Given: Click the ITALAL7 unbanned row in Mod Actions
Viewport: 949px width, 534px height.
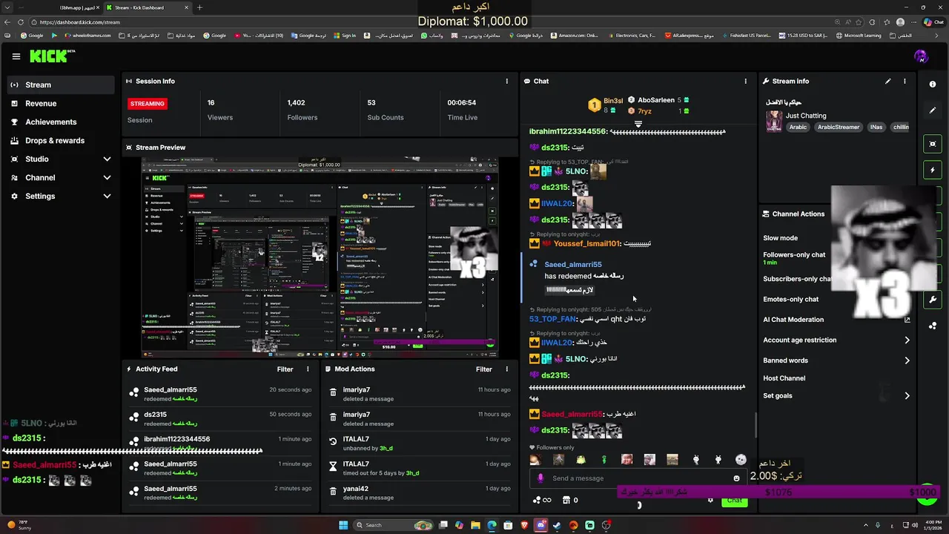Looking at the screenshot, I should (x=419, y=443).
